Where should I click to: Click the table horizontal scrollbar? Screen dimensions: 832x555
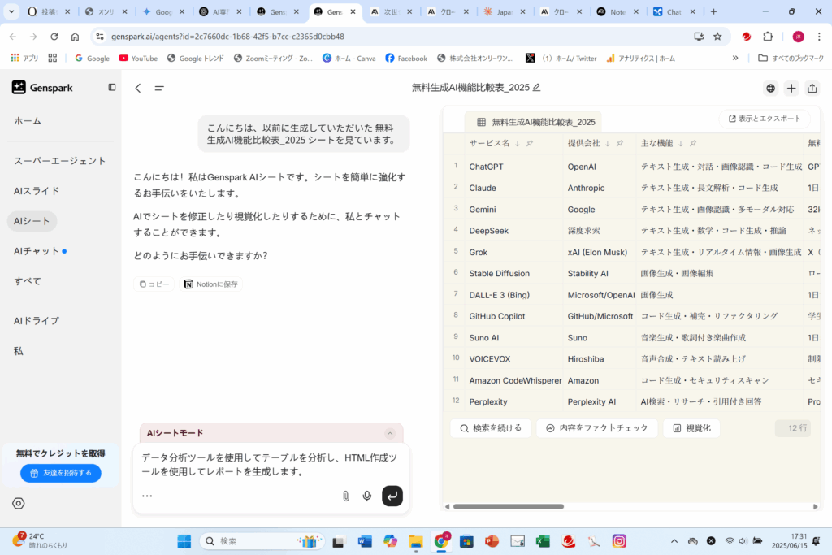[x=509, y=507]
